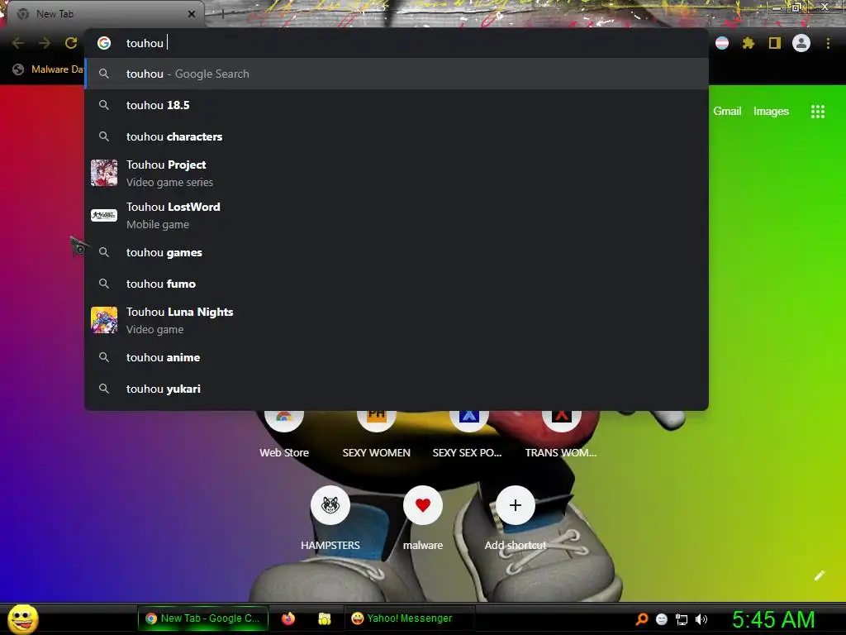Click the Touhou Luna Nights thumbnail image
The image size is (846, 635).
(104, 320)
